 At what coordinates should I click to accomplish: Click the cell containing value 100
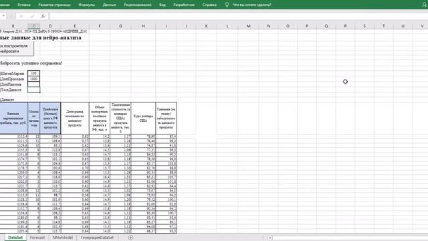pos(34,73)
